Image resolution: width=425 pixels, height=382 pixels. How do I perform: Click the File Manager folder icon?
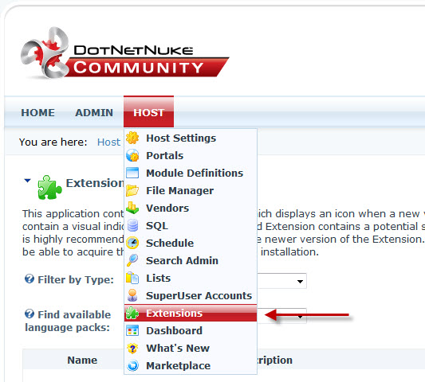[x=132, y=190]
